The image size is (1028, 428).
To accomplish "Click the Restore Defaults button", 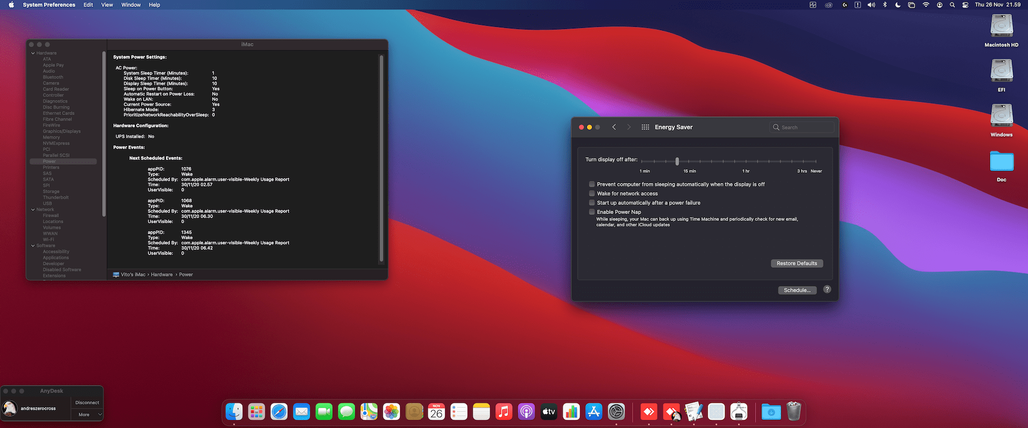I will [x=797, y=263].
